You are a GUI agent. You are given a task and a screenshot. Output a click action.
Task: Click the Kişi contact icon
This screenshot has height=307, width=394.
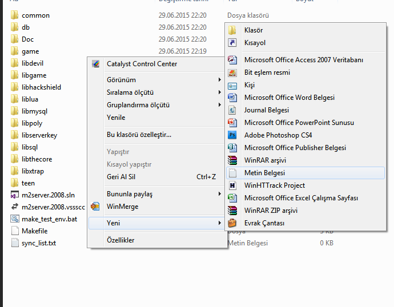232,86
